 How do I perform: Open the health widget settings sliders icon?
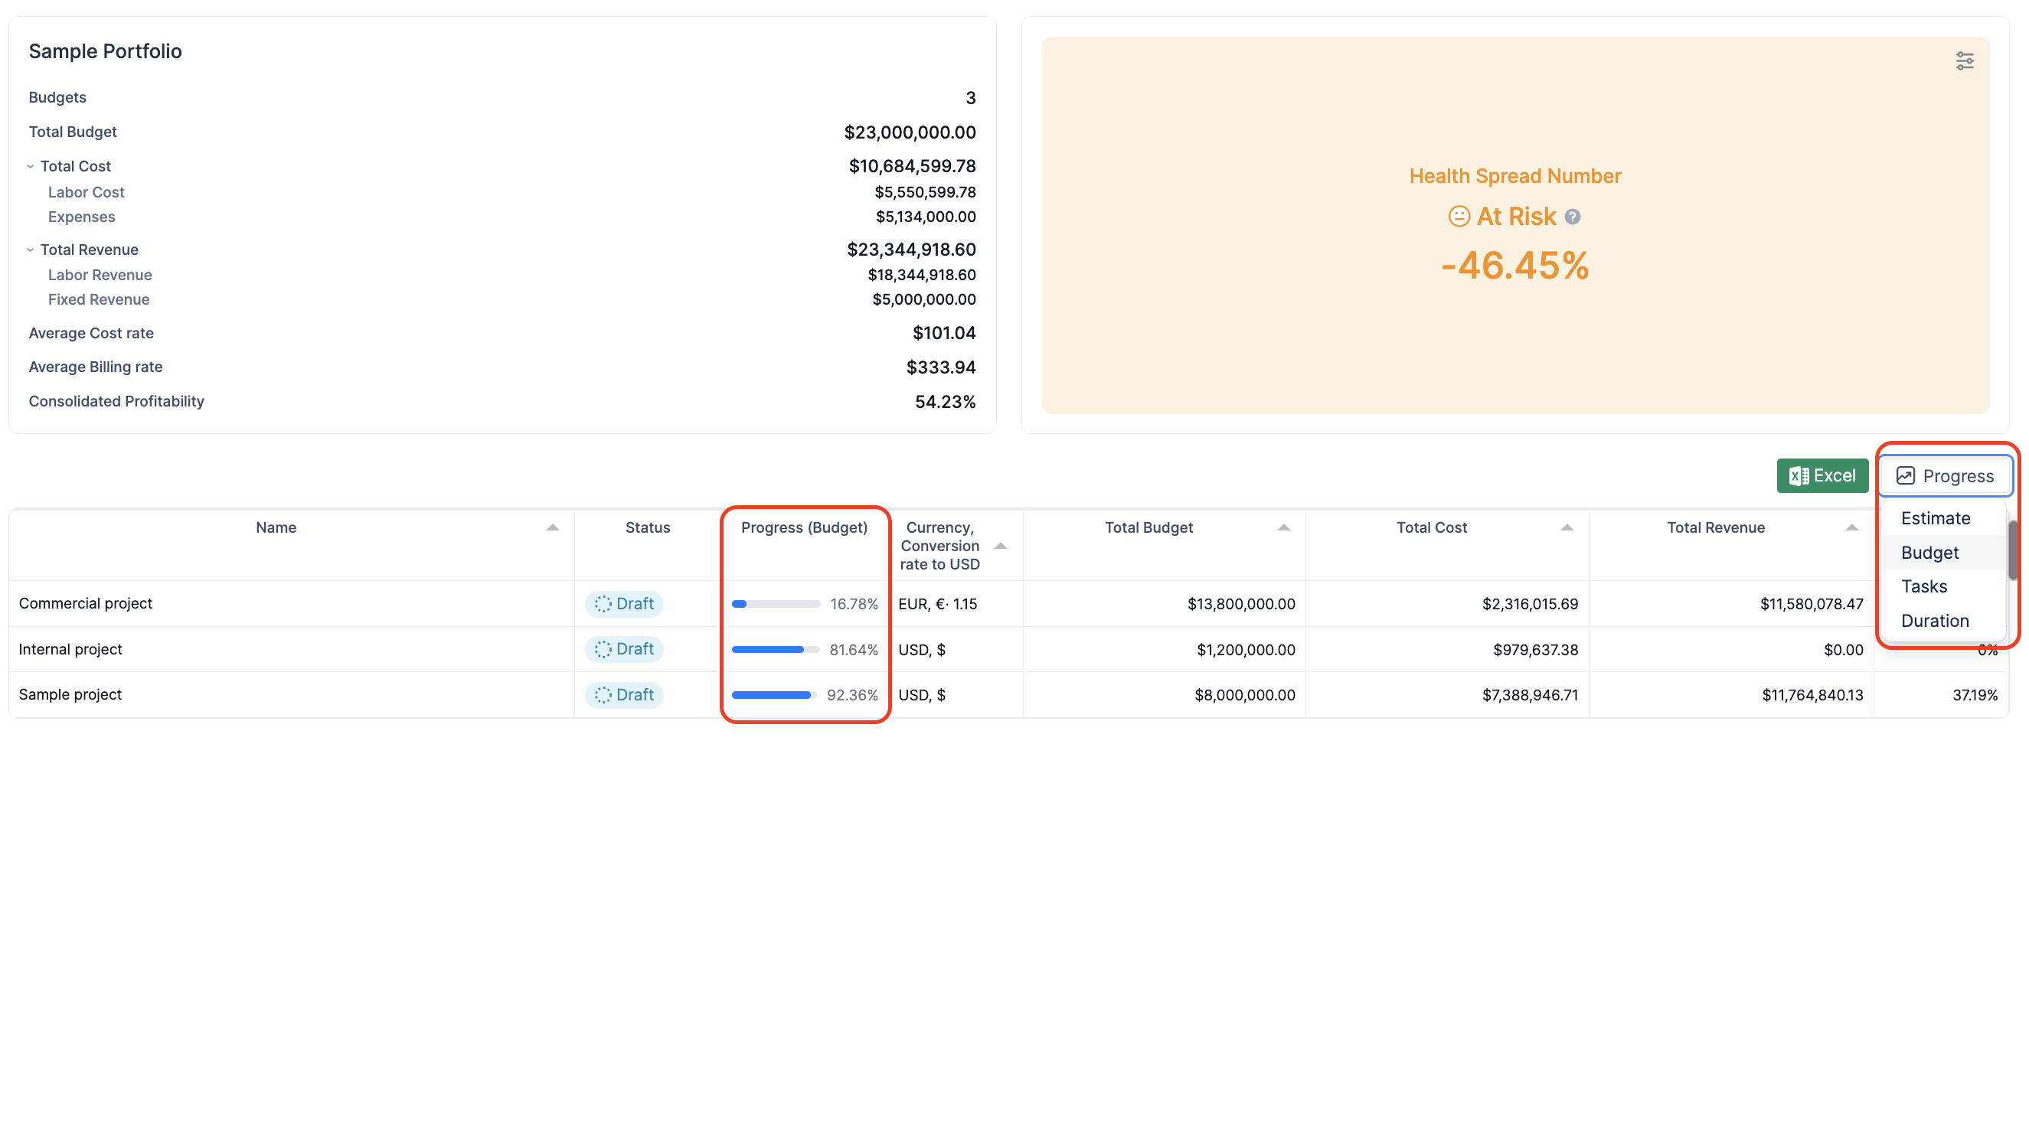pos(1965,60)
